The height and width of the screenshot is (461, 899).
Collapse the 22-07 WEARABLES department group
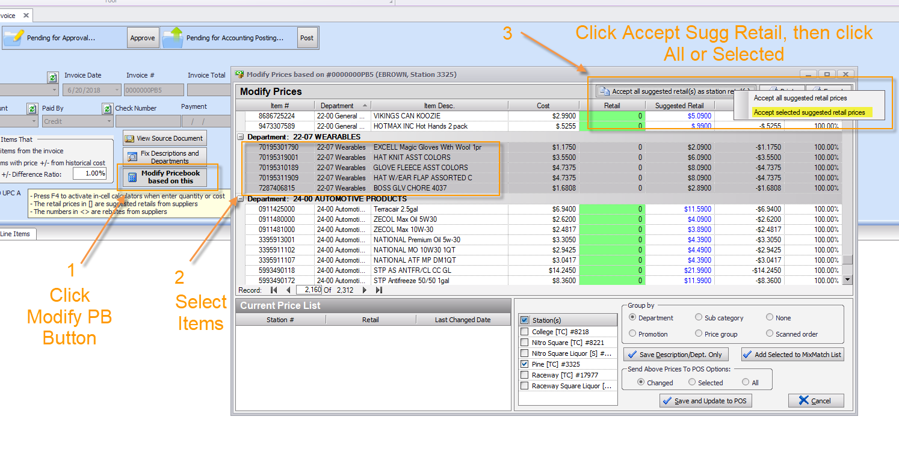(x=241, y=137)
